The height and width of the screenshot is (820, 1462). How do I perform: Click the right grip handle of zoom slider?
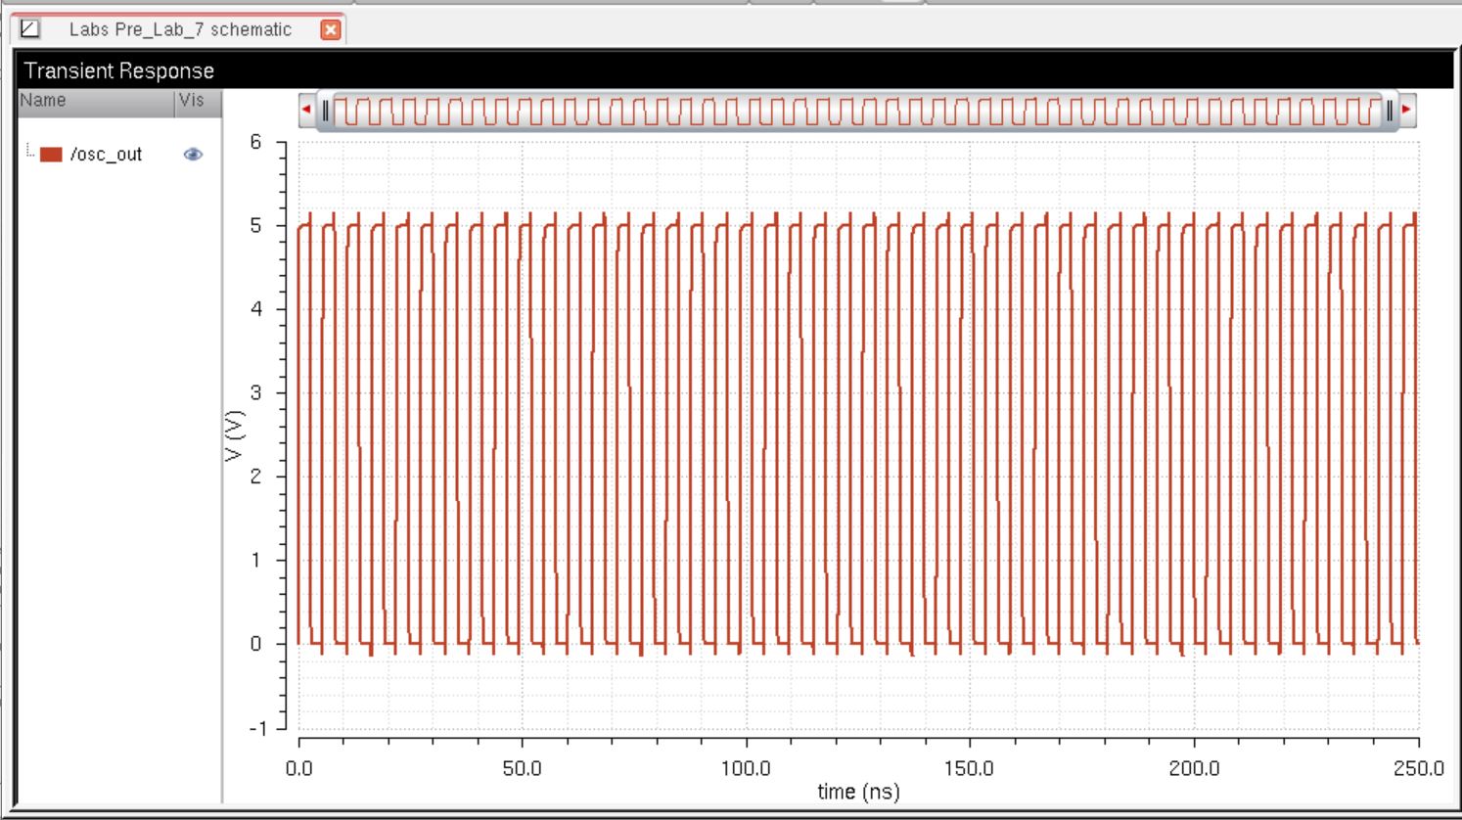pyautogui.click(x=1389, y=111)
